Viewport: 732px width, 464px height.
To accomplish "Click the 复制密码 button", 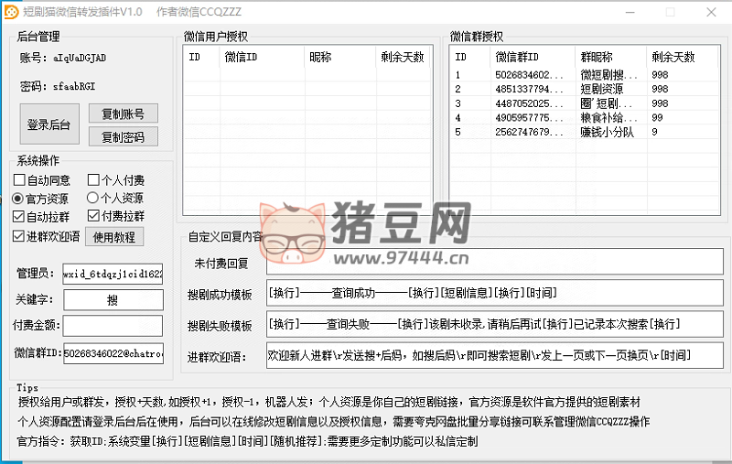I will tap(123, 137).
